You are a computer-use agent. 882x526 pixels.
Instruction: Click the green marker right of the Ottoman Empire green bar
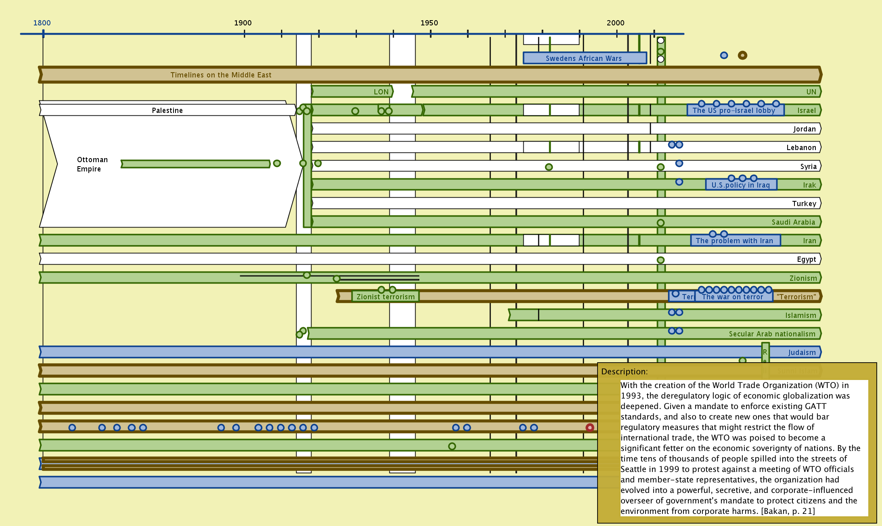(277, 163)
